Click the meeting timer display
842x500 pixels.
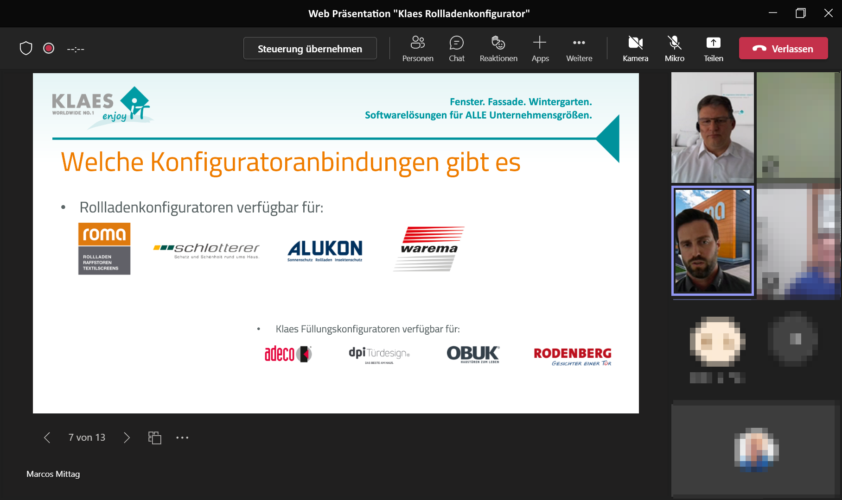click(x=76, y=49)
